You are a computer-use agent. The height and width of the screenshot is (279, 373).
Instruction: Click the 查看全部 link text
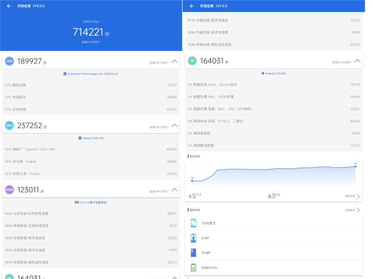coord(350,210)
